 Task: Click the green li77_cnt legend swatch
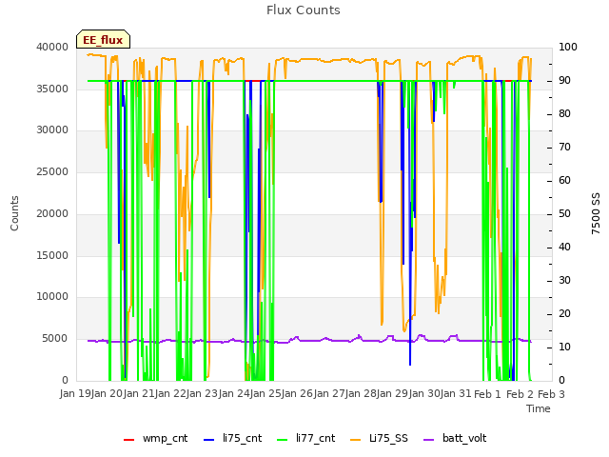click(282, 440)
